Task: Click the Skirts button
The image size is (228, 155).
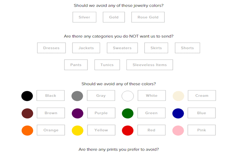Action: (x=156, y=48)
